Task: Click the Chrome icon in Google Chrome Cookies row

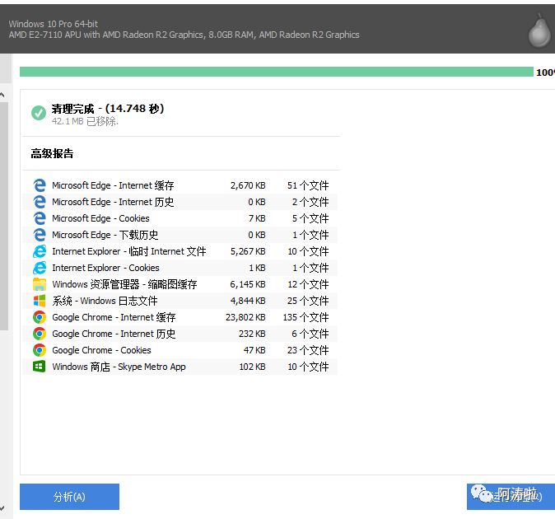Action: [x=40, y=350]
